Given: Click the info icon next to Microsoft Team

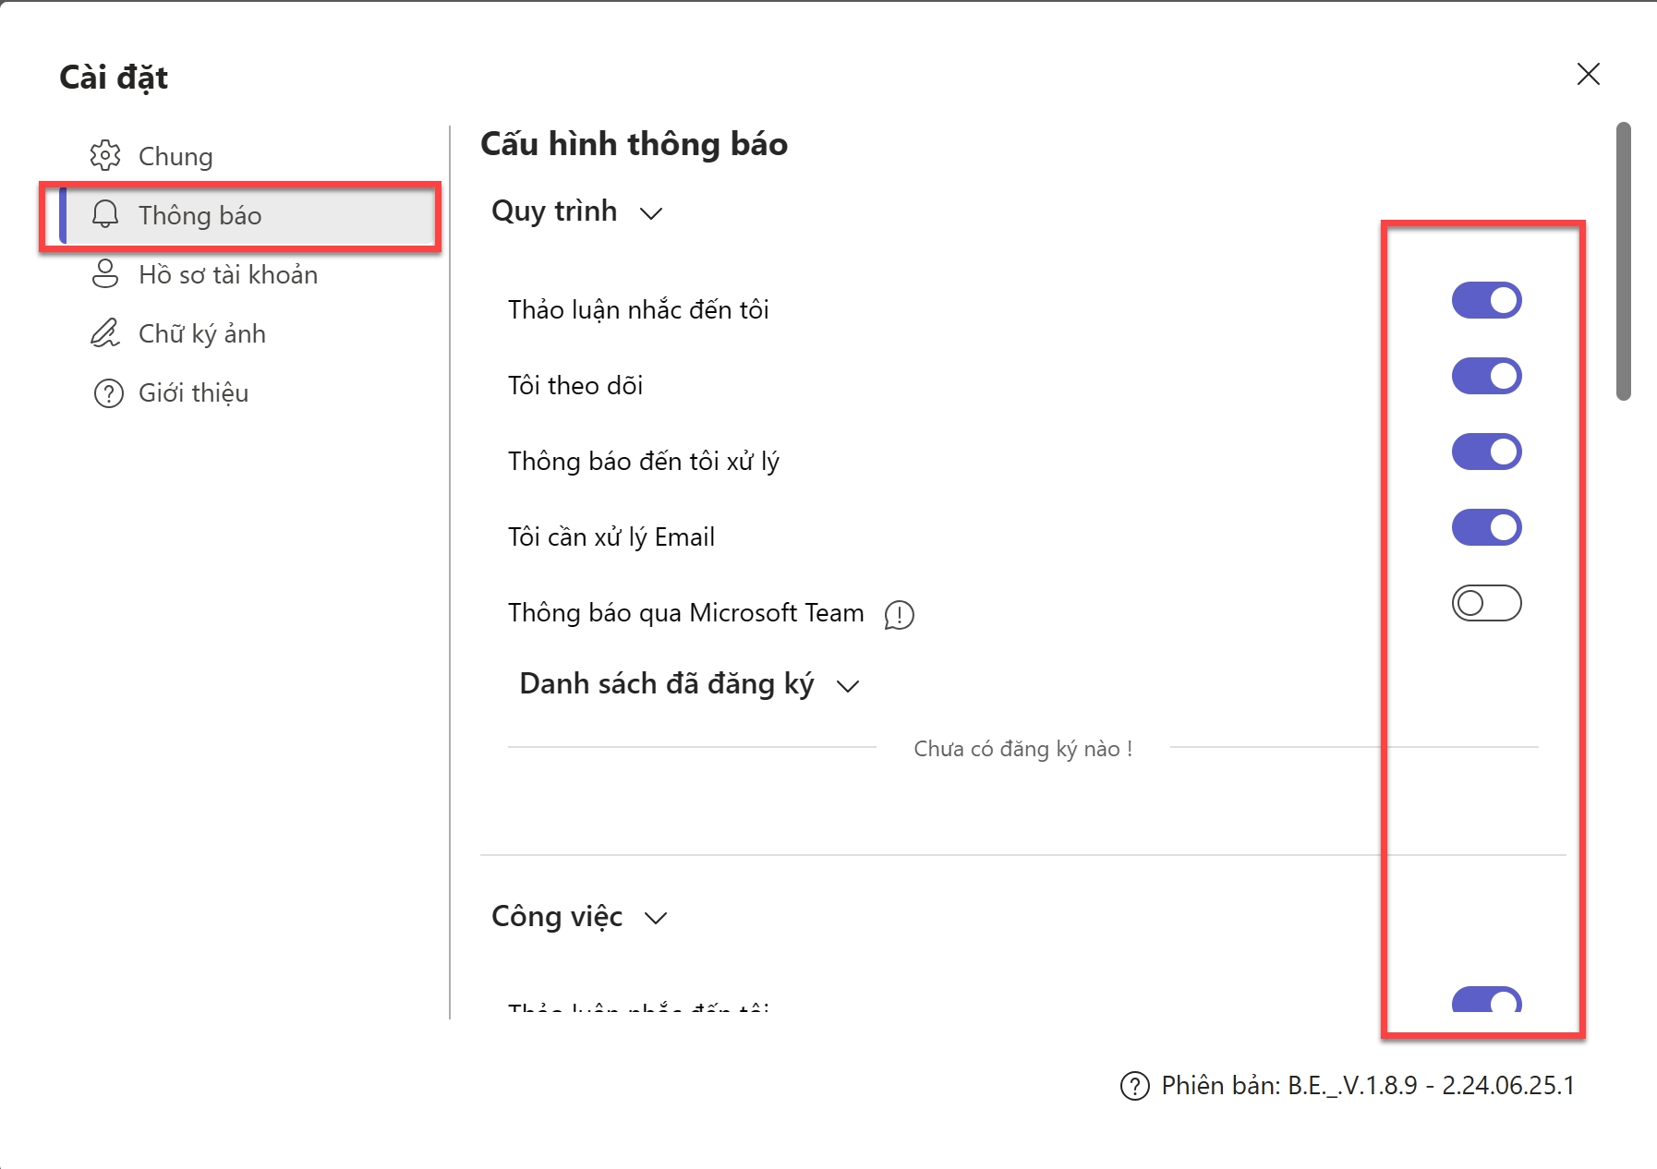Looking at the screenshot, I should point(899,615).
